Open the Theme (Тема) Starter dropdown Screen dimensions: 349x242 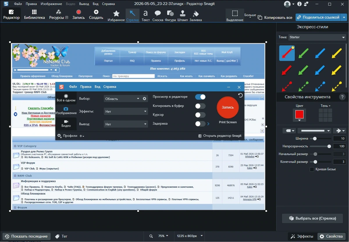(x=317, y=37)
